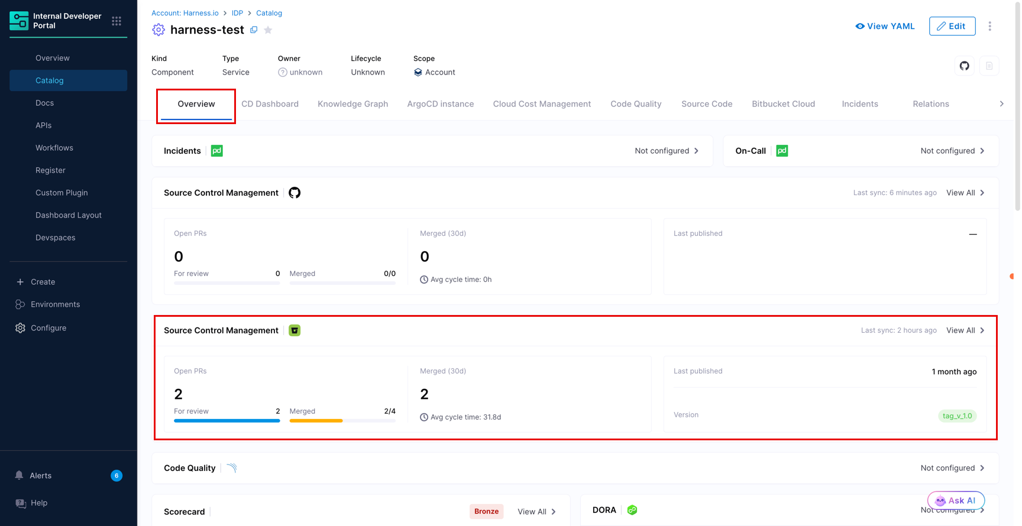The width and height of the screenshot is (1022, 526).
Task: Star harness-test as favorite
Action: (268, 30)
